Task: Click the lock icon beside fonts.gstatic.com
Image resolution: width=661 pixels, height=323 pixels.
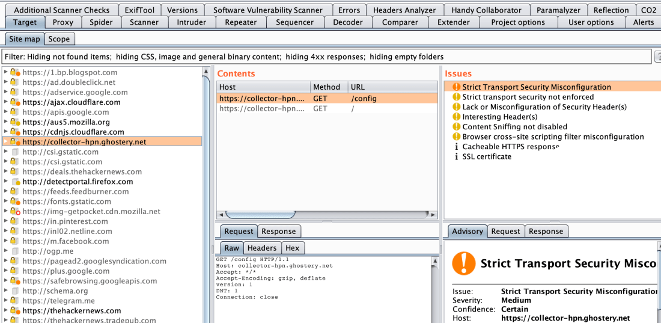Action: [14, 202]
